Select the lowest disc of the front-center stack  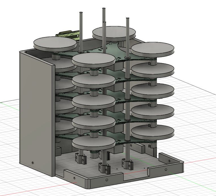coord(94,143)
